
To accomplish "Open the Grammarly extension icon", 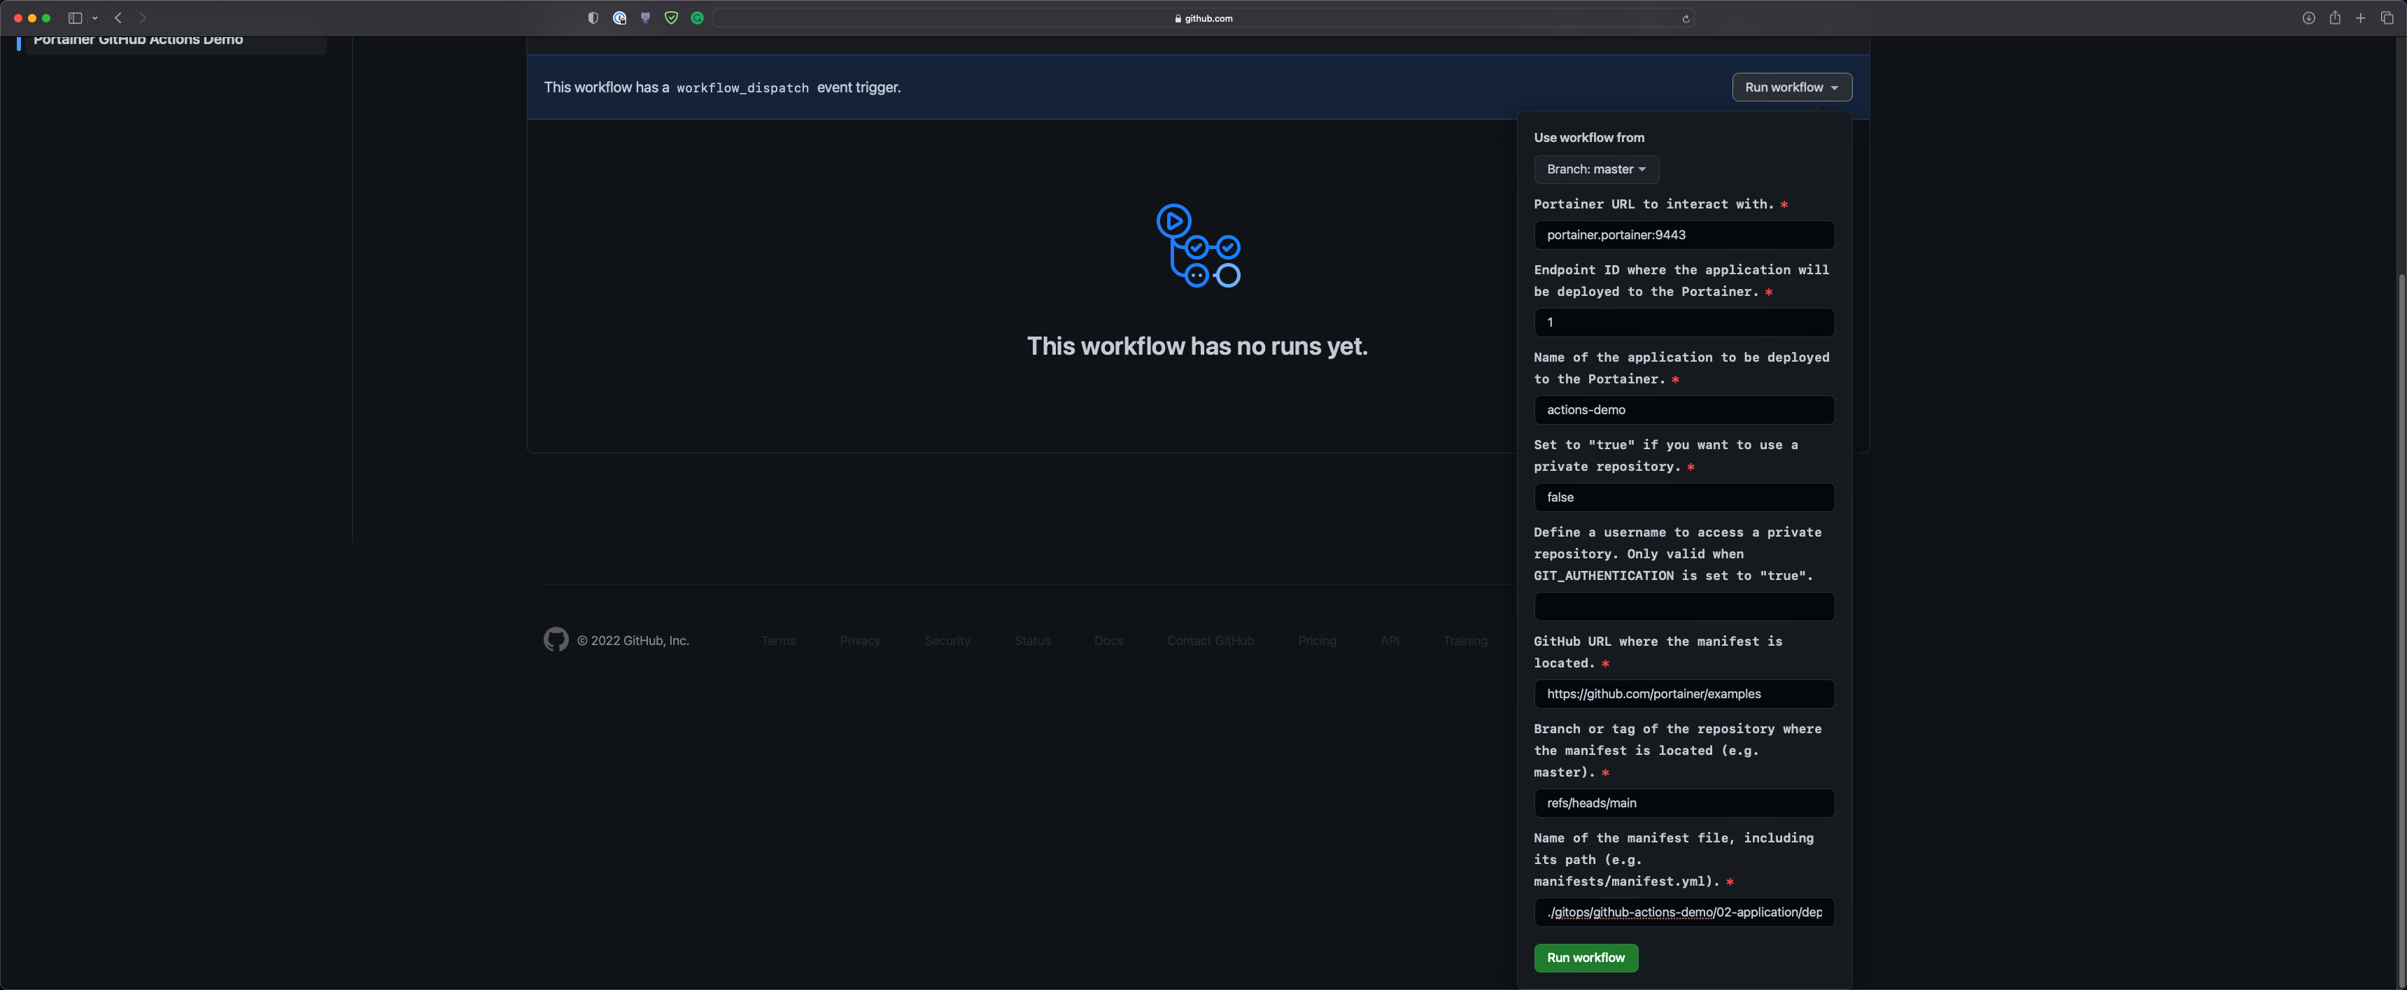I will pos(697,17).
